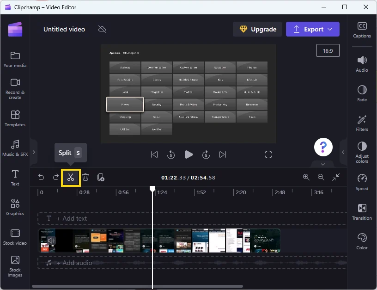Open the Audio properties panel
The width and height of the screenshot is (377, 290).
click(362, 64)
